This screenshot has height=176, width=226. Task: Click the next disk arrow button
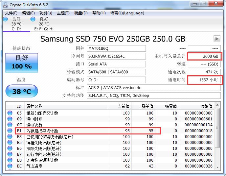(217, 39)
